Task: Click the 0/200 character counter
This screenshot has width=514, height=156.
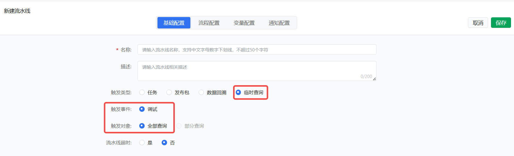Action: point(366,77)
